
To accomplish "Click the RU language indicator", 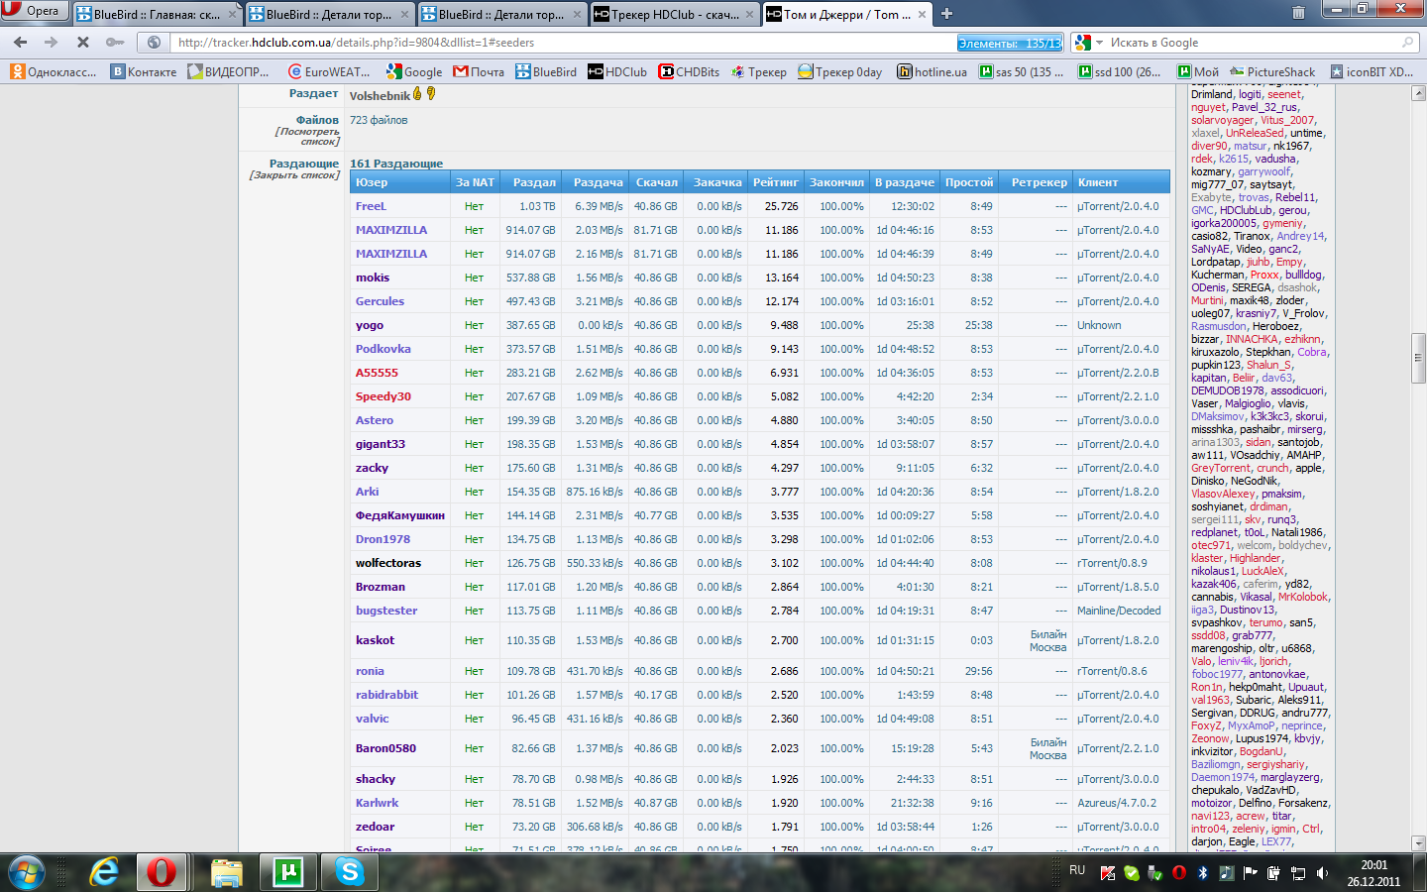I will tap(1077, 870).
